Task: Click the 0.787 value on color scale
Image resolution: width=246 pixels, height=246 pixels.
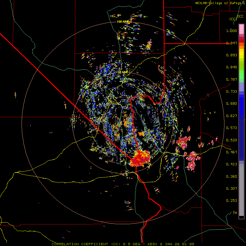Action: (x=232, y=79)
